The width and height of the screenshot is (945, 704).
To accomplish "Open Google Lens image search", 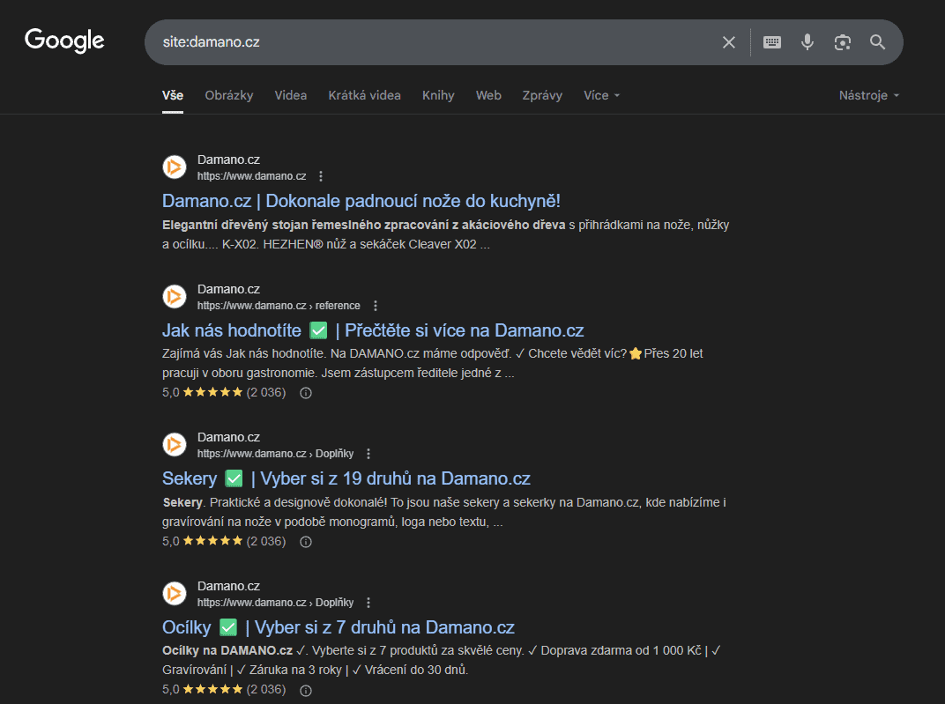I will pyautogui.click(x=843, y=41).
